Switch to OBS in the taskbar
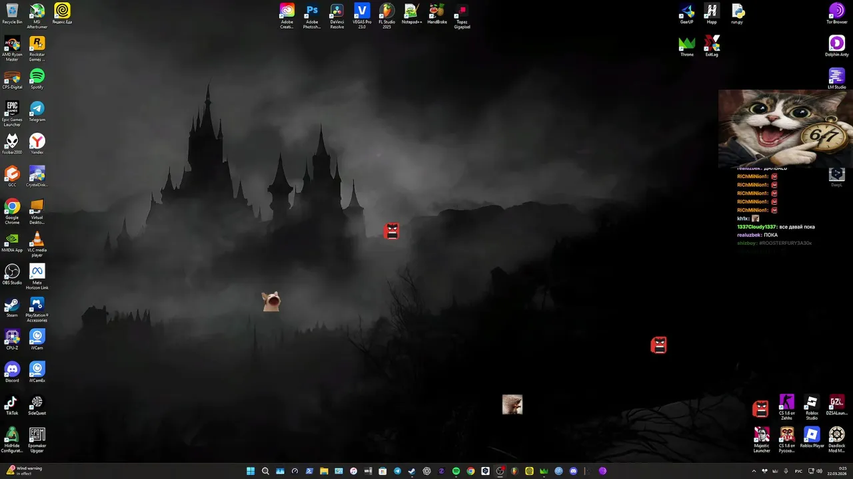Viewport: 853px width, 479px height. point(500,471)
